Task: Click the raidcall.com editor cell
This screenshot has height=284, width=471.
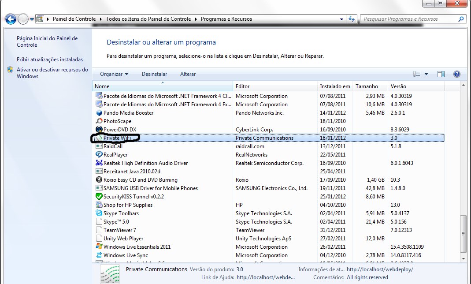Action: [x=250, y=146]
